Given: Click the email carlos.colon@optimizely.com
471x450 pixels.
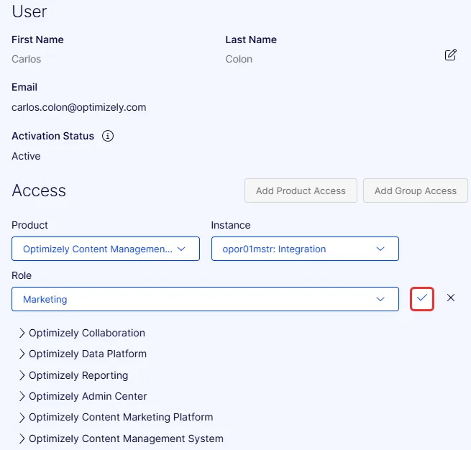Looking at the screenshot, I should pos(79,108).
